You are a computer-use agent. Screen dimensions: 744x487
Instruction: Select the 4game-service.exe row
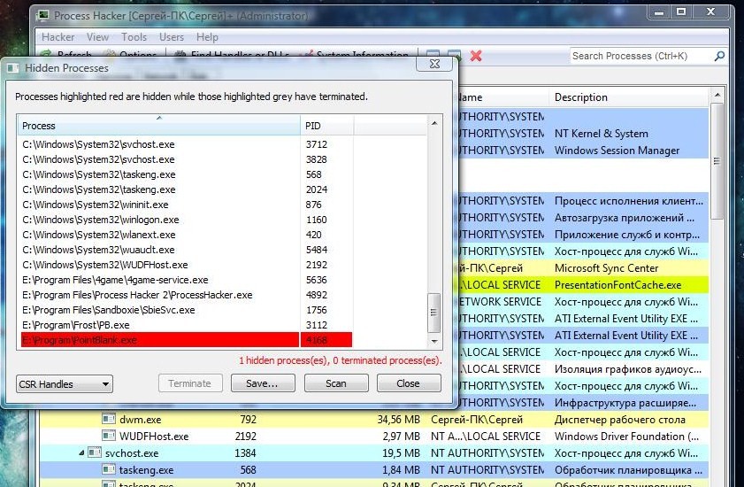coord(187,280)
